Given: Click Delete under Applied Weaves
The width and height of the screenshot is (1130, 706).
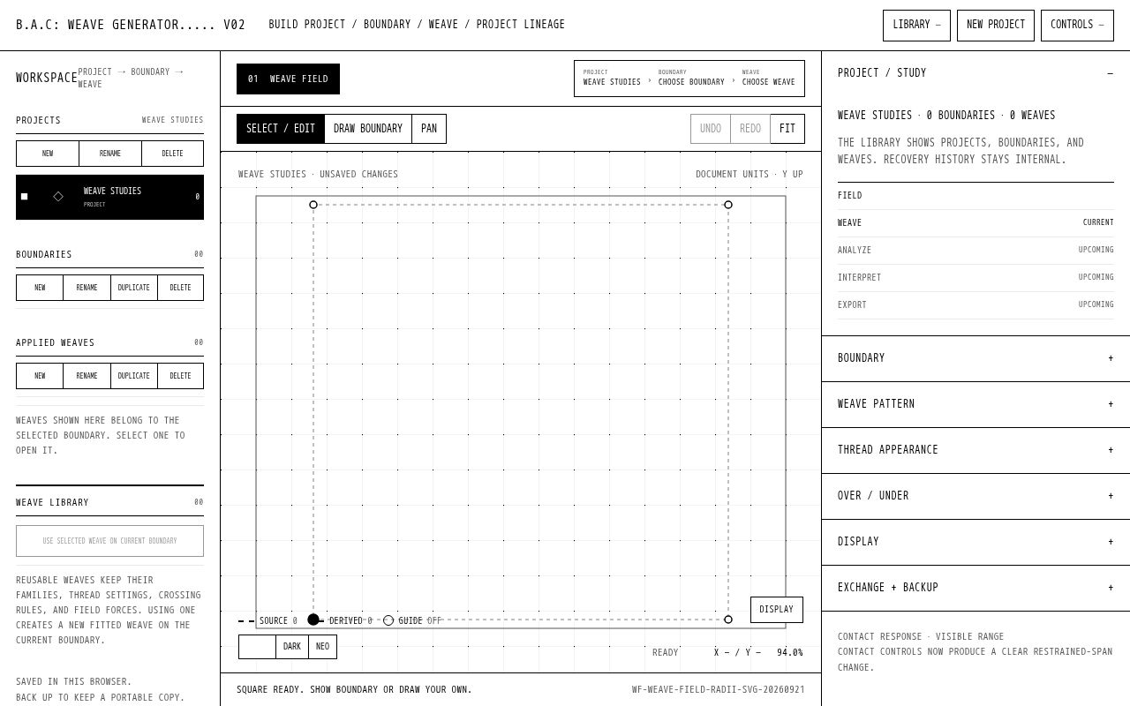Looking at the screenshot, I should [x=181, y=376].
